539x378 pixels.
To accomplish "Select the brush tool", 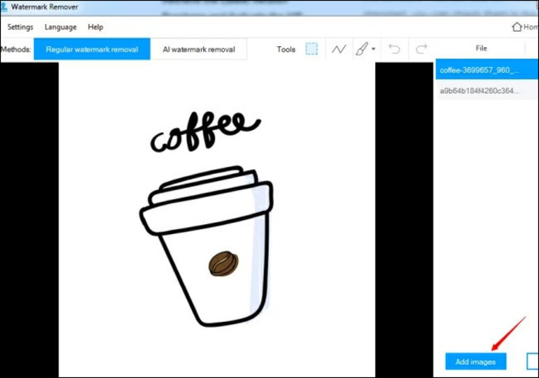I will pyautogui.click(x=362, y=49).
